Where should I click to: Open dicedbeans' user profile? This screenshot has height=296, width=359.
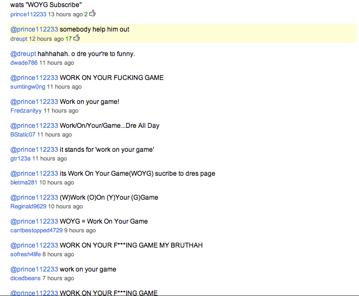[25, 279]
